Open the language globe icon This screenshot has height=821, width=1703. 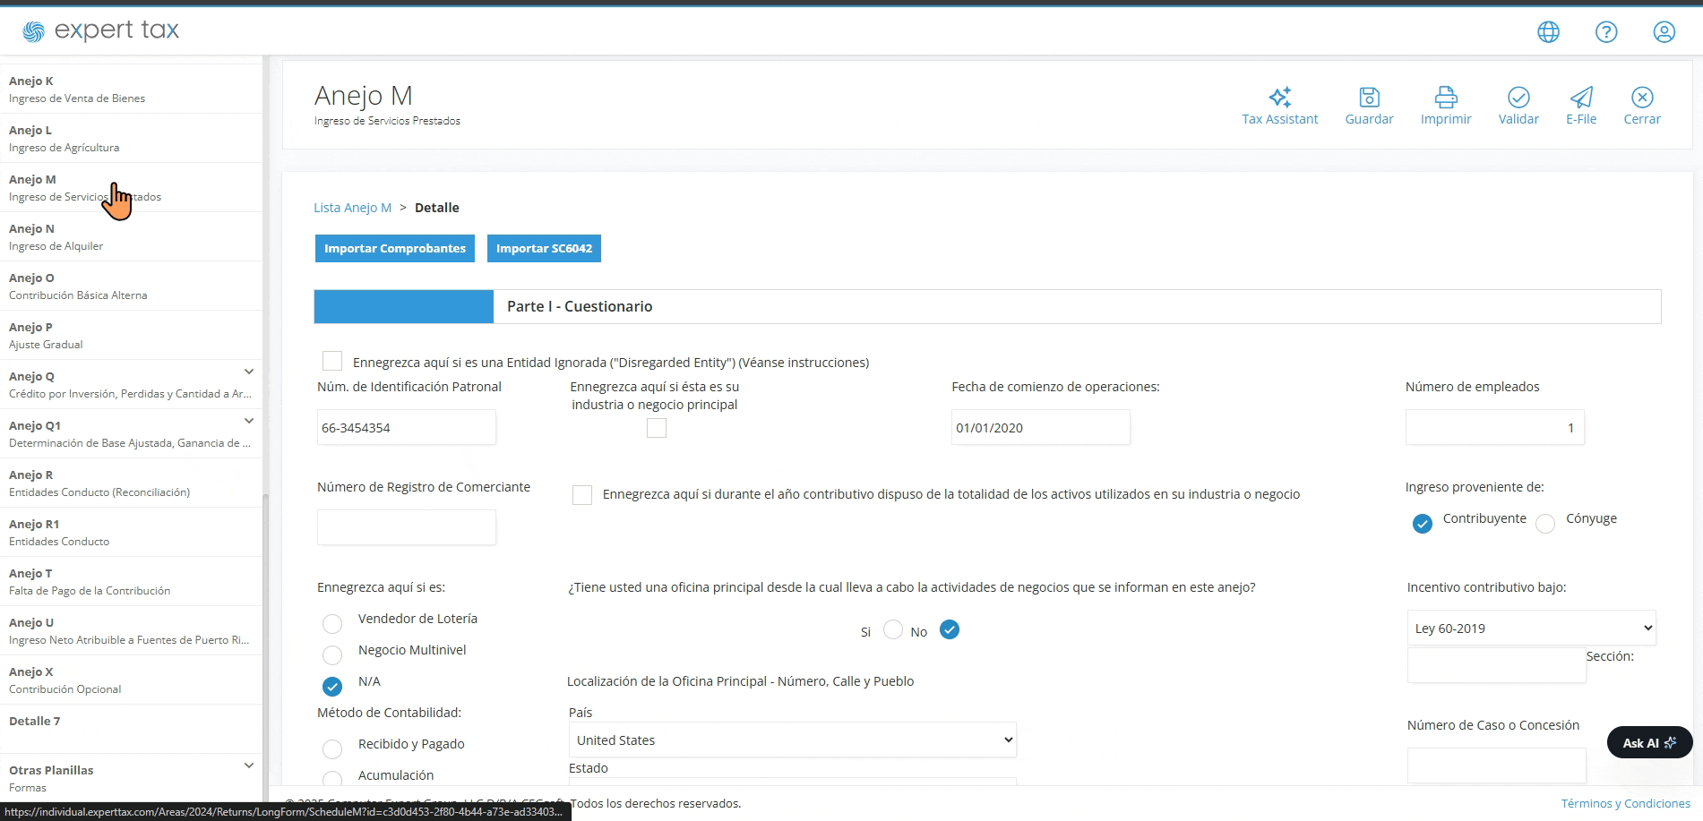click(1548, 32)
